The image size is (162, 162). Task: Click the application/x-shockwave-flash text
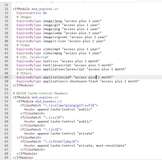coord(70,81)
